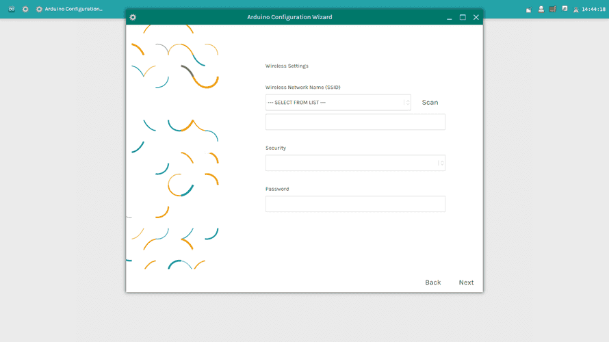The height and width of the screenshot is (342, 609).
Task: Click the user account icon in system tray
Action: click(541, 9)
